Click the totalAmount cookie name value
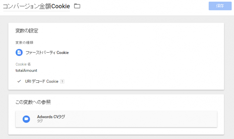234x139 pixels. click(26, 70)
